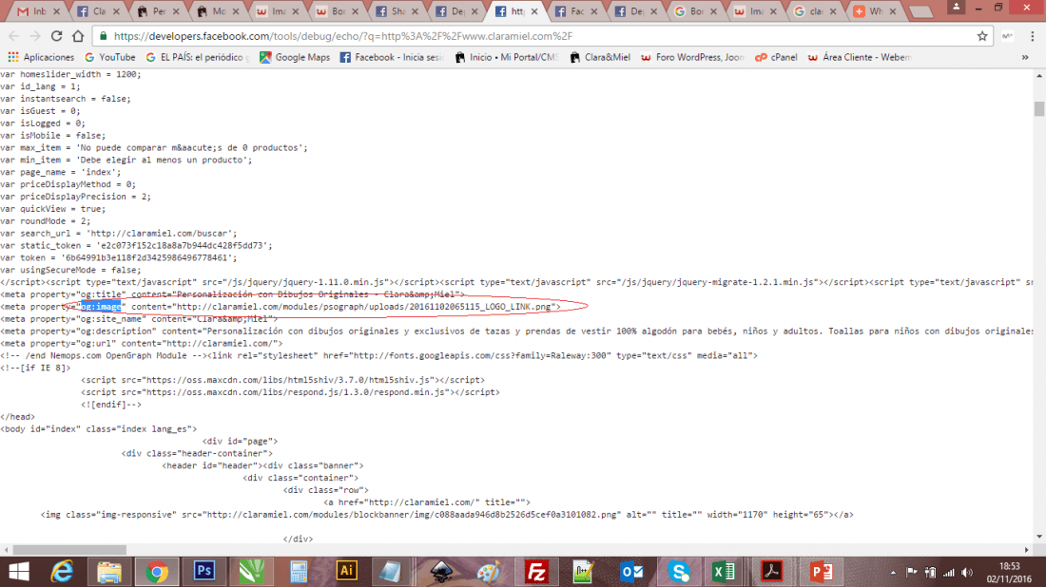Open Inkscape from the taskbar
Screen dimensions: 1046x587
coord(441,572)
